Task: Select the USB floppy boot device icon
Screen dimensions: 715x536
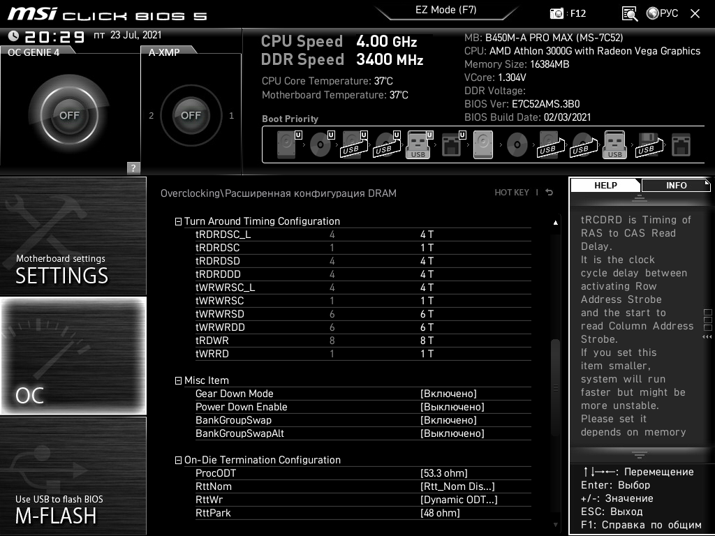Action: click(x=649, y=144)
